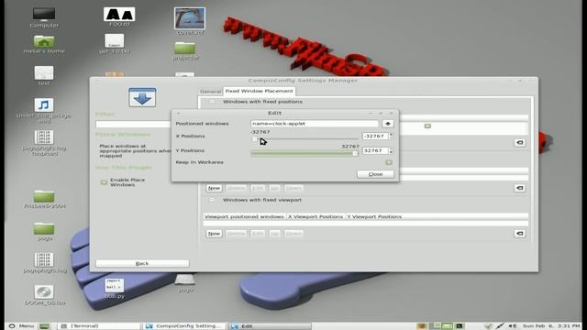Click the date and time clock applet
This screenshot has height=330, width=587.
point(551,326)
